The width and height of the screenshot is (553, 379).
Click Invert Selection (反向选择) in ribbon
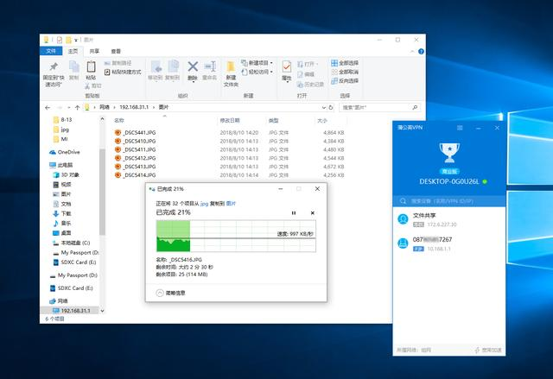(x=347, y=80)
